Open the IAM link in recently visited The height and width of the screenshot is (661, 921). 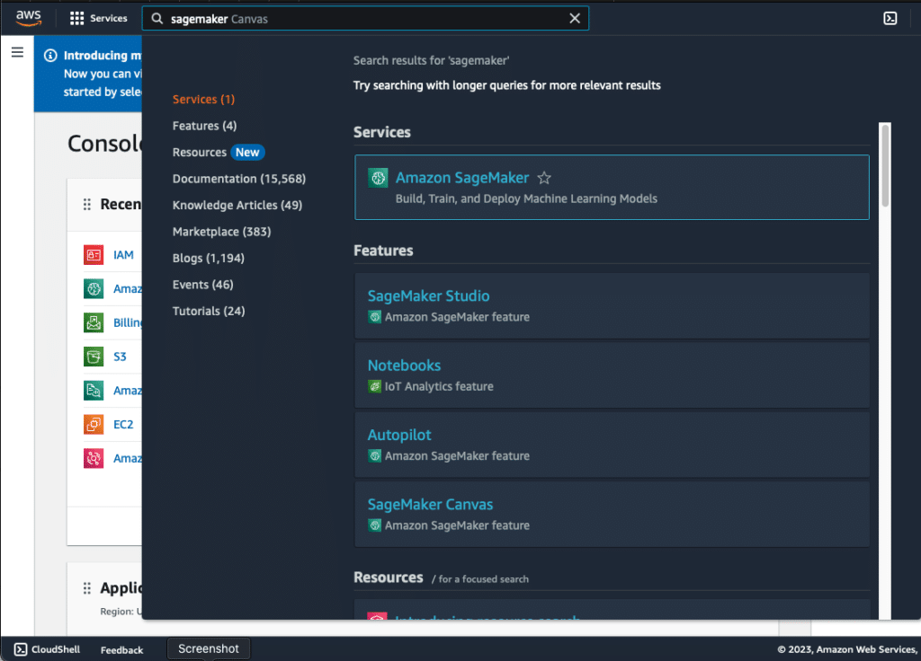(123, 255)
